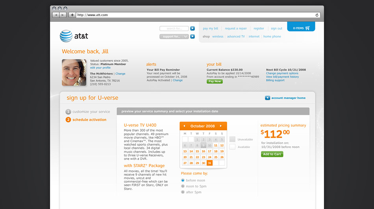The width and height of the screenshot is (374, 209).
Task: Open the pay my bill link
Action: click(x=210, y=28)
